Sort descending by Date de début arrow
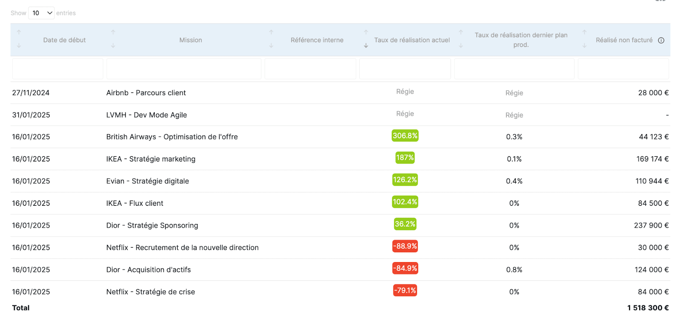Image resolution: width=682 pixels, height=320 pixels. (x=19, y=46)
